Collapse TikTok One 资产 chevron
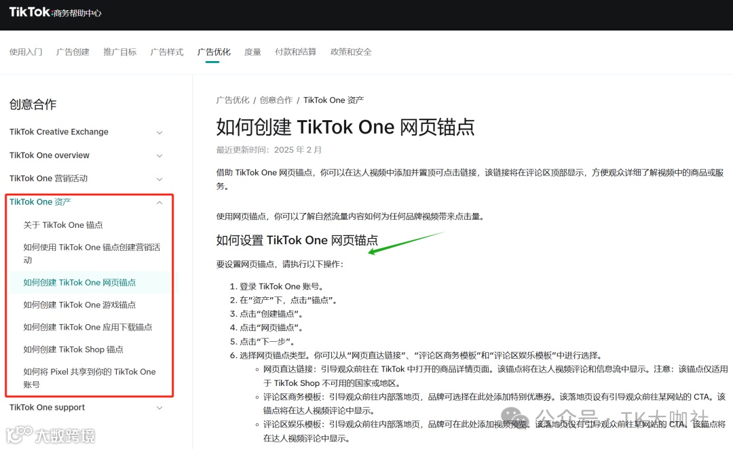This screenshot has width=733, height=449. 159,202
